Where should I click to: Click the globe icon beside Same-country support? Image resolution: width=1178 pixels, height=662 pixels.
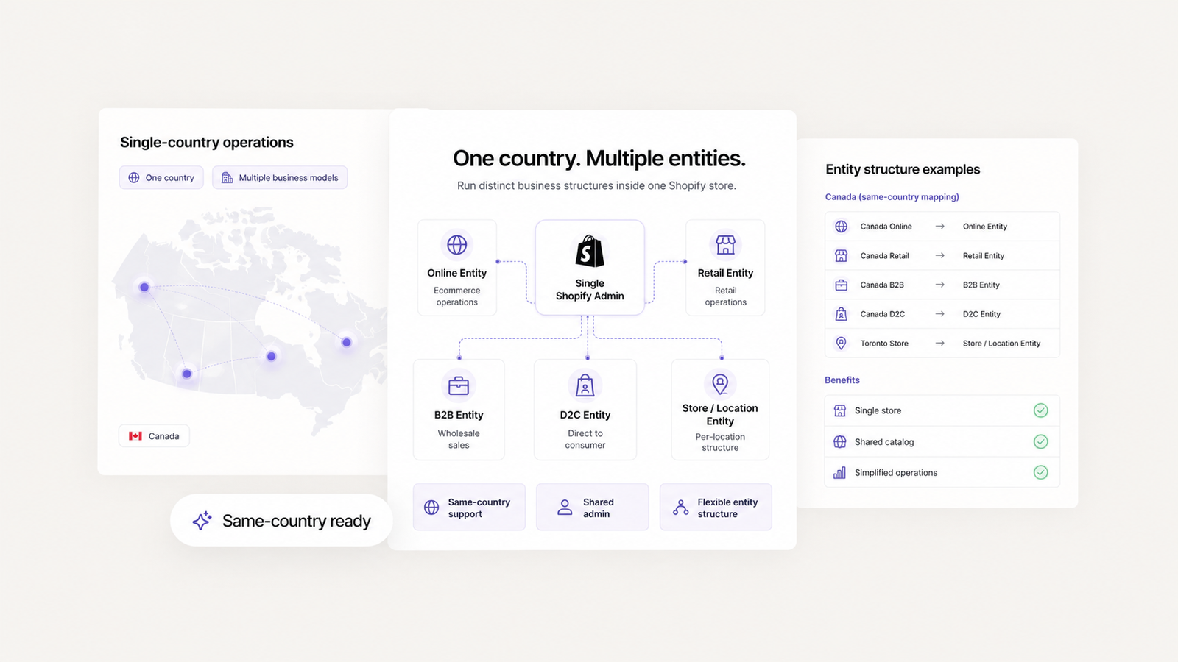[431, 508]
